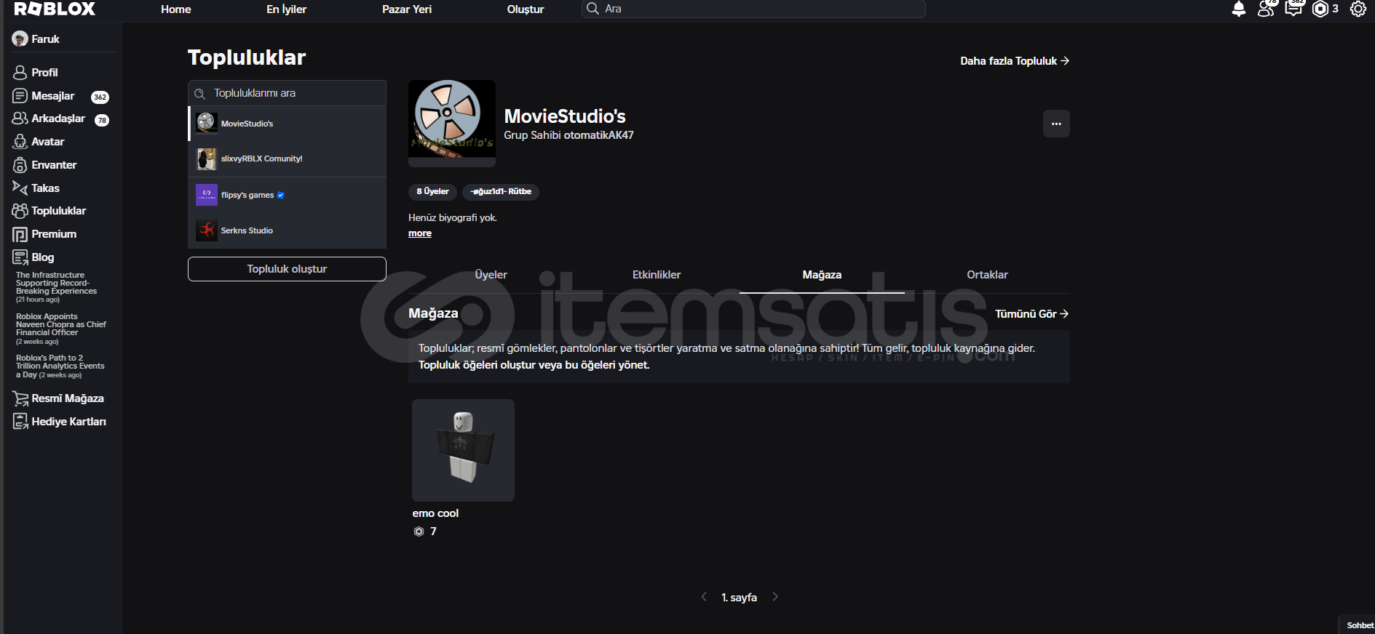Click the Grup Sahibi otomatikAK47 text

click(x=568, y=135)
